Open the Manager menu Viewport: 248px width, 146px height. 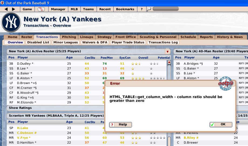pyautogui.click(x=58, y=9)
